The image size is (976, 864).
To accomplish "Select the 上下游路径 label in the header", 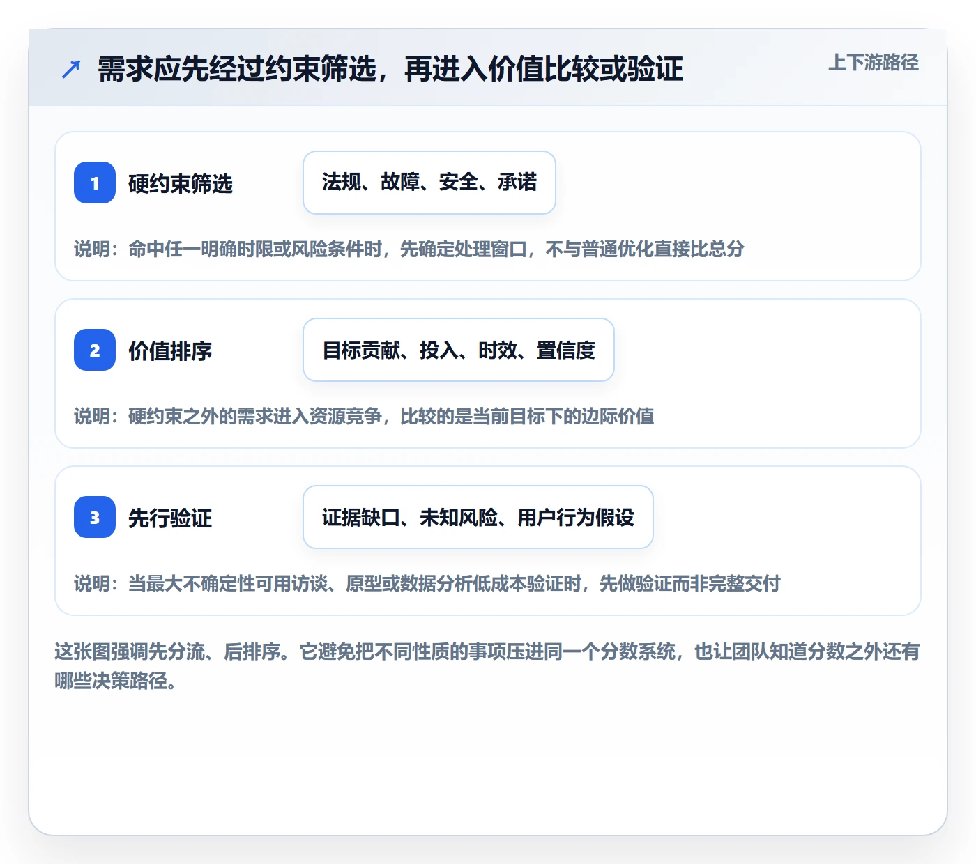I will (874, 63).
